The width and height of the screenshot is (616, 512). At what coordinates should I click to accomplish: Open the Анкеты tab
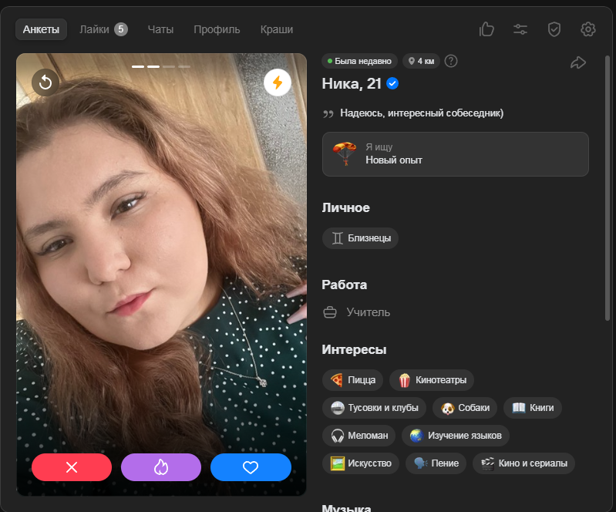(x=42, y=29)
